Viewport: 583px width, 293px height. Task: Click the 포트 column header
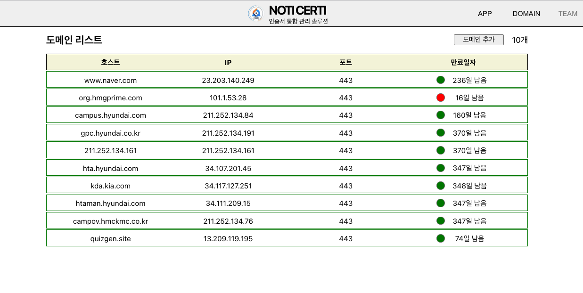pos(345,62)
